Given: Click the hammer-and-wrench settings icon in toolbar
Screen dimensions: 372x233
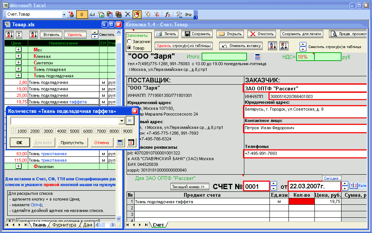Looking at the screenshot, I should point(178,14).
